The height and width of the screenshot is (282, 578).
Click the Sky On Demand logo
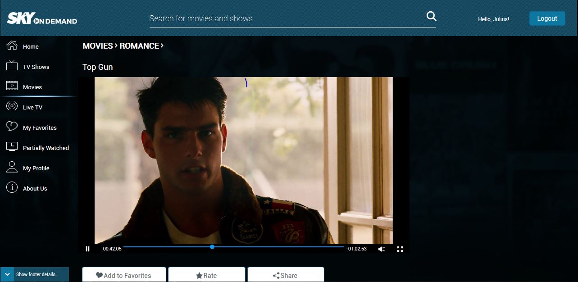pyautogui.click(x=42, y=18)
